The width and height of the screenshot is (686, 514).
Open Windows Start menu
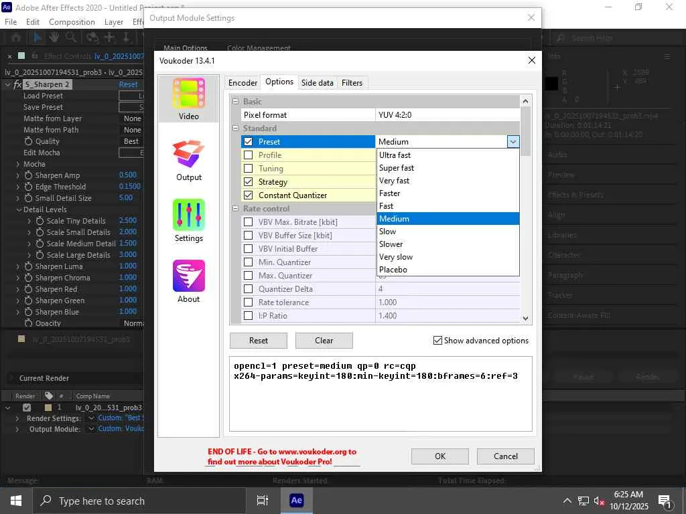(x=16, y=501)
